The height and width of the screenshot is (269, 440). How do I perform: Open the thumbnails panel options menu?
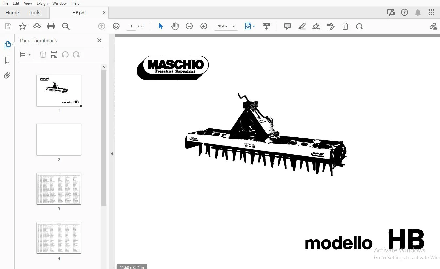coord(25,54)
